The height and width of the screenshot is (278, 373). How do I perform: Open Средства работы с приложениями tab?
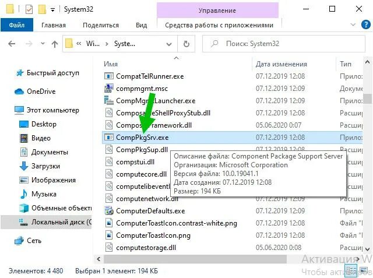click(x=219, y=25)
